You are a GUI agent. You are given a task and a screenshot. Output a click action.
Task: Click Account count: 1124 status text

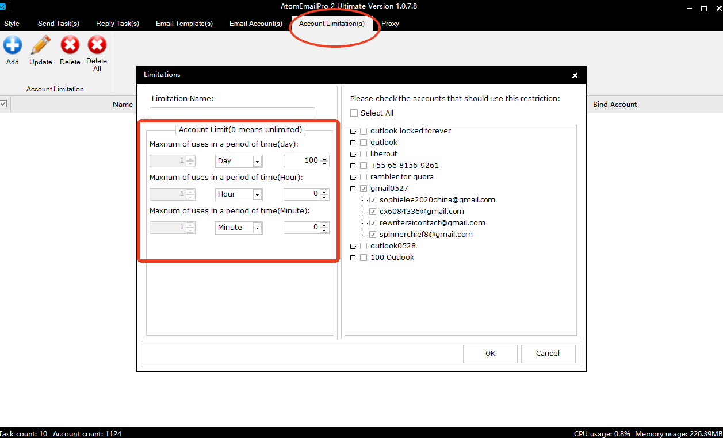pyautogui.click(x=87, y=433)
